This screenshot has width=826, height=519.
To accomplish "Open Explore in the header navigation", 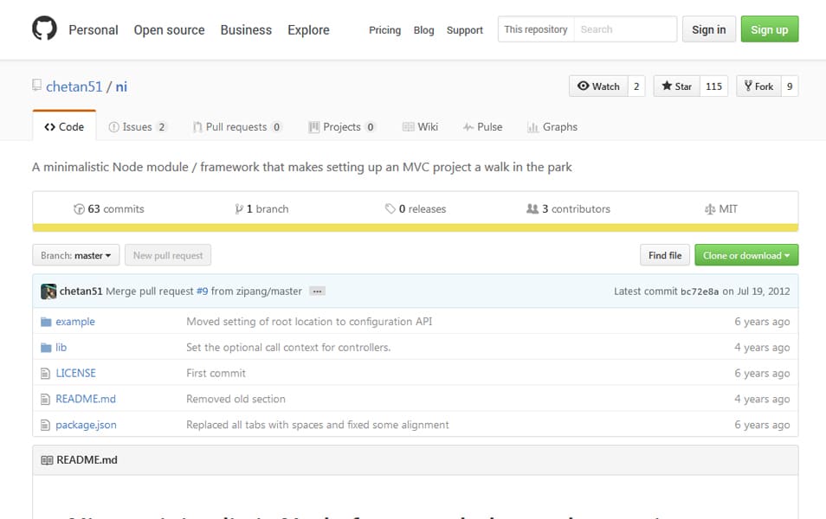I will click(x=309, y=30).
